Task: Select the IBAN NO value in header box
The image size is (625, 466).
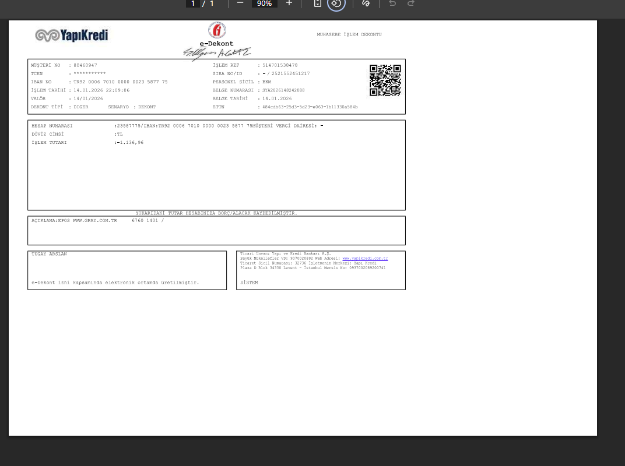Action: 120,82
